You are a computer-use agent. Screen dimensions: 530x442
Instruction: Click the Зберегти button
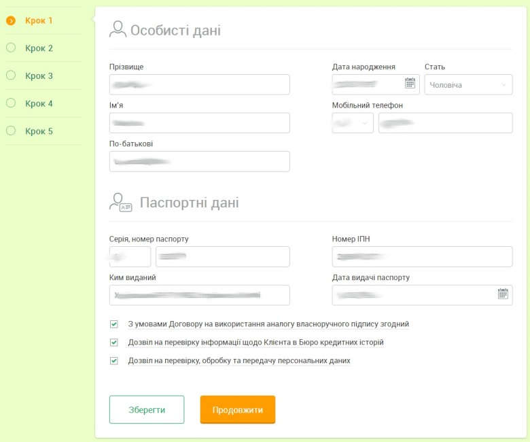(147, 409)
